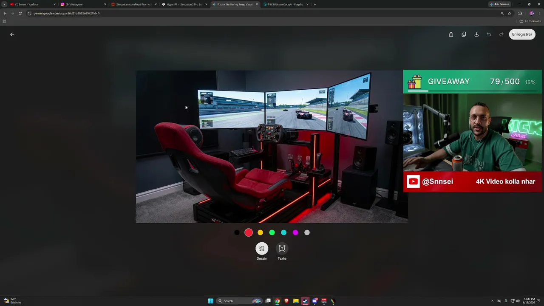Open the volume control in the system tray
544x306 pixels.
[x=518, y=301]
